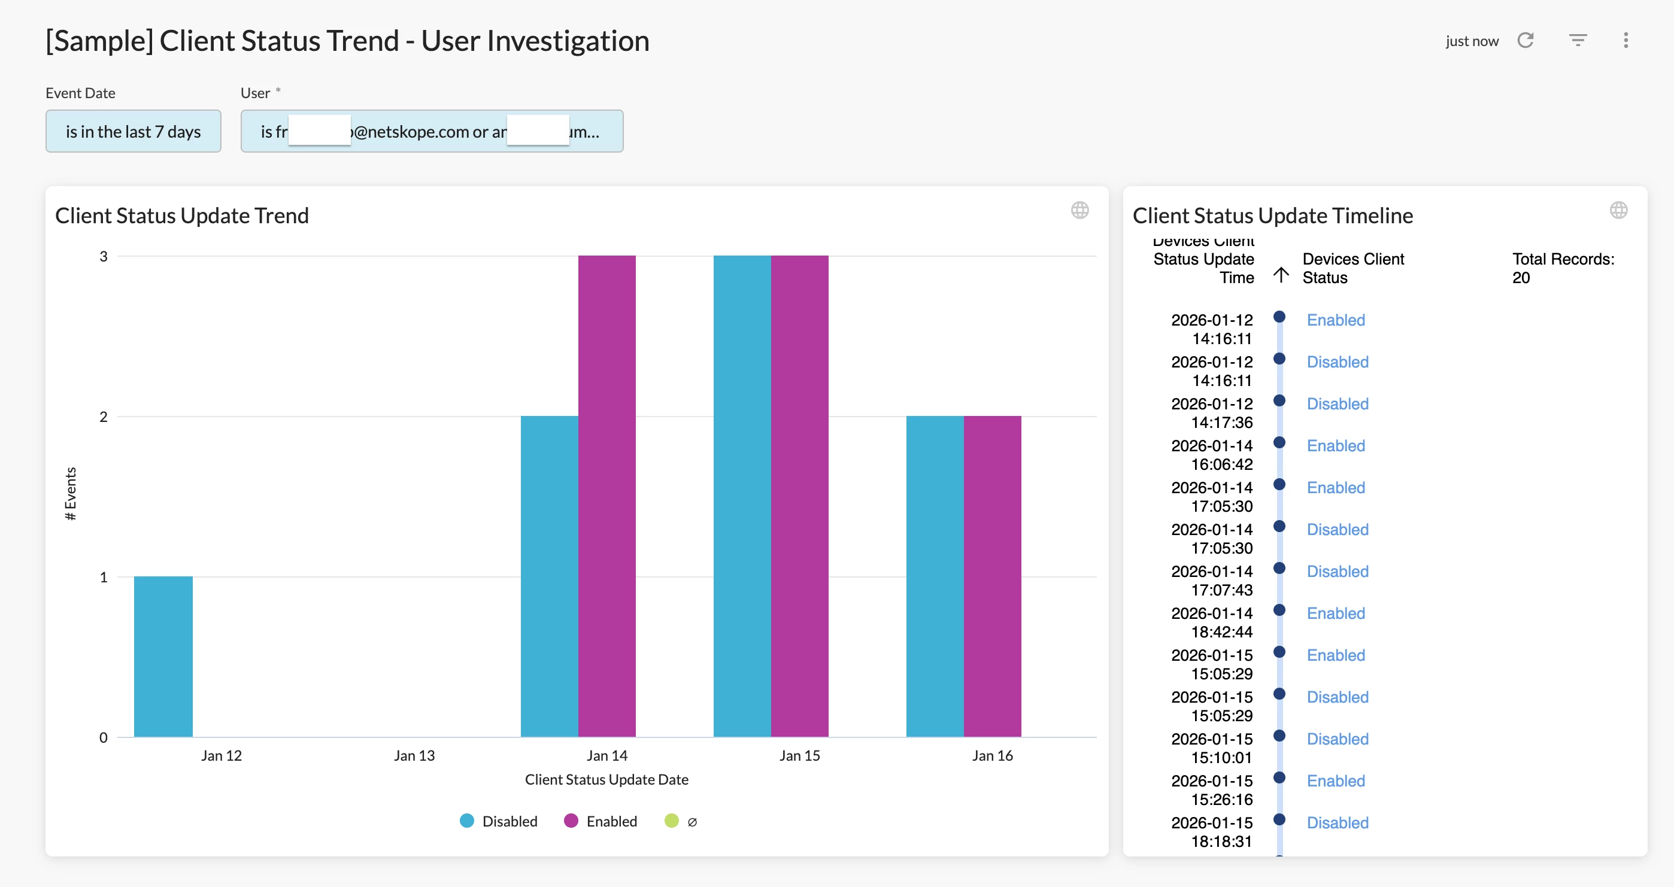
Task: Click the refresh dashboard icon
Action: click(x=1525, y=40)
